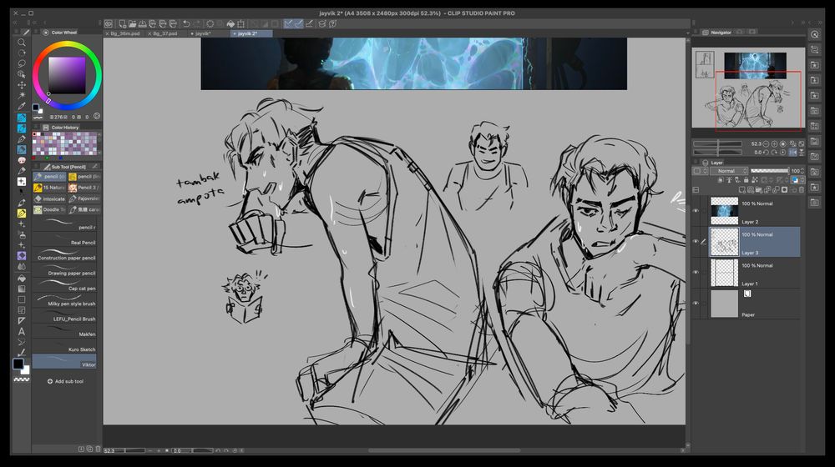Select Real Pencil sub tool
Screen dimensions: 835x467
pyautogui.click(x=64, y=240)
